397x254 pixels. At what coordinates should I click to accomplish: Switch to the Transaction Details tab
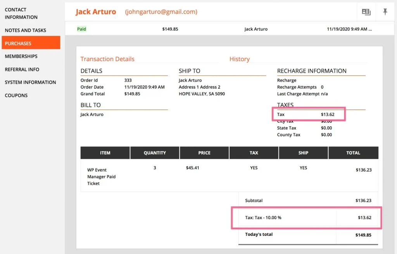[x=107, y=59]
